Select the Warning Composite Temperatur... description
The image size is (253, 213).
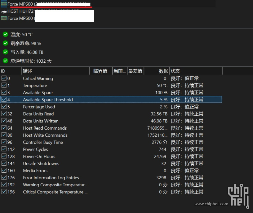click(55, 185)
